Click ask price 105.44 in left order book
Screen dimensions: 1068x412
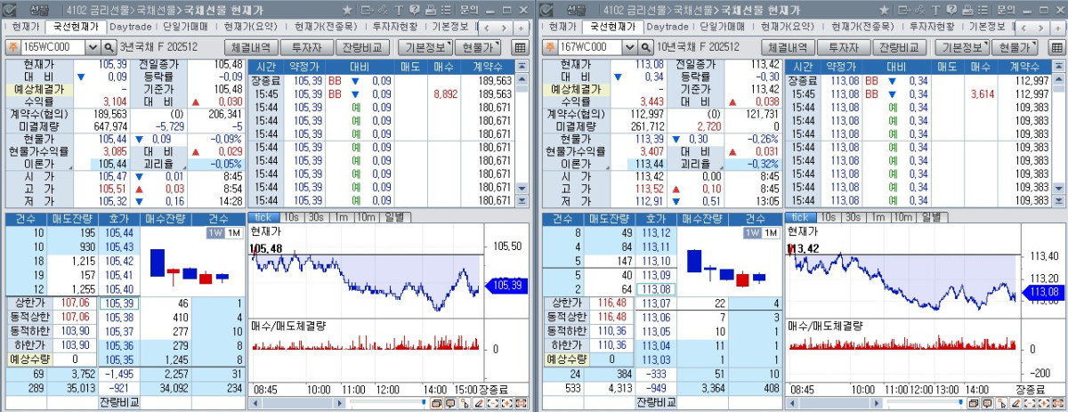pos(118,232)
